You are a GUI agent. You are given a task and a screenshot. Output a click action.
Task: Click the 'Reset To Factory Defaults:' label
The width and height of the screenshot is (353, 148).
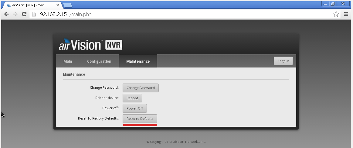click(98, 118)
